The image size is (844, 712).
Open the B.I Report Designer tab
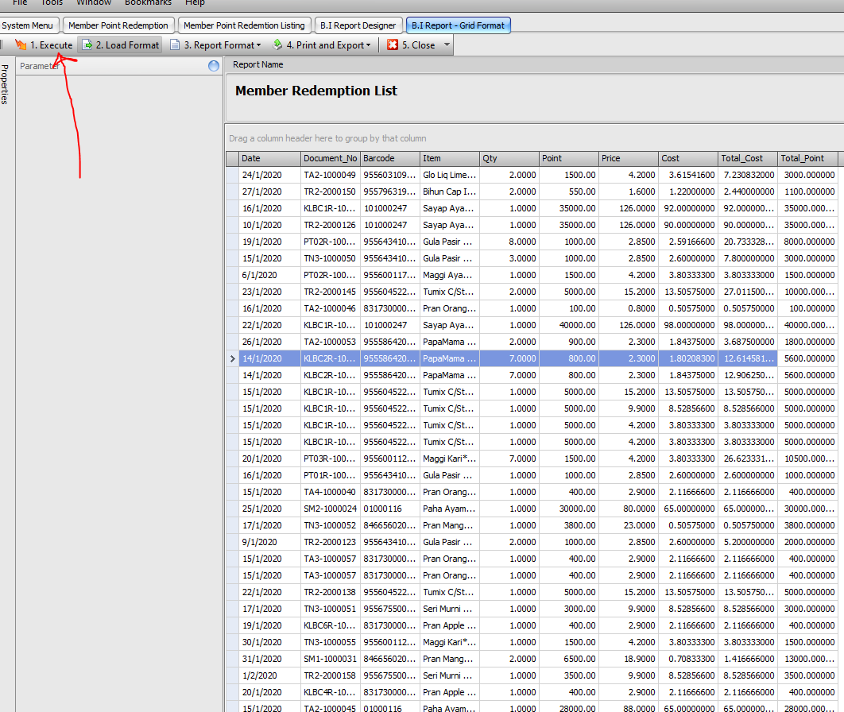pyautogui.click(x=358, y=25)
